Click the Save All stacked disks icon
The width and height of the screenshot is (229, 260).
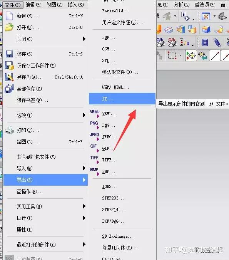[x=9, y=89]
